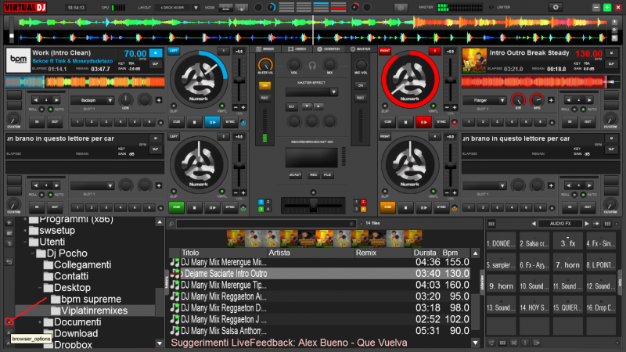Click the bpm supreme album art on deck 1
This screenshot has height=352, width=626.
18,60
